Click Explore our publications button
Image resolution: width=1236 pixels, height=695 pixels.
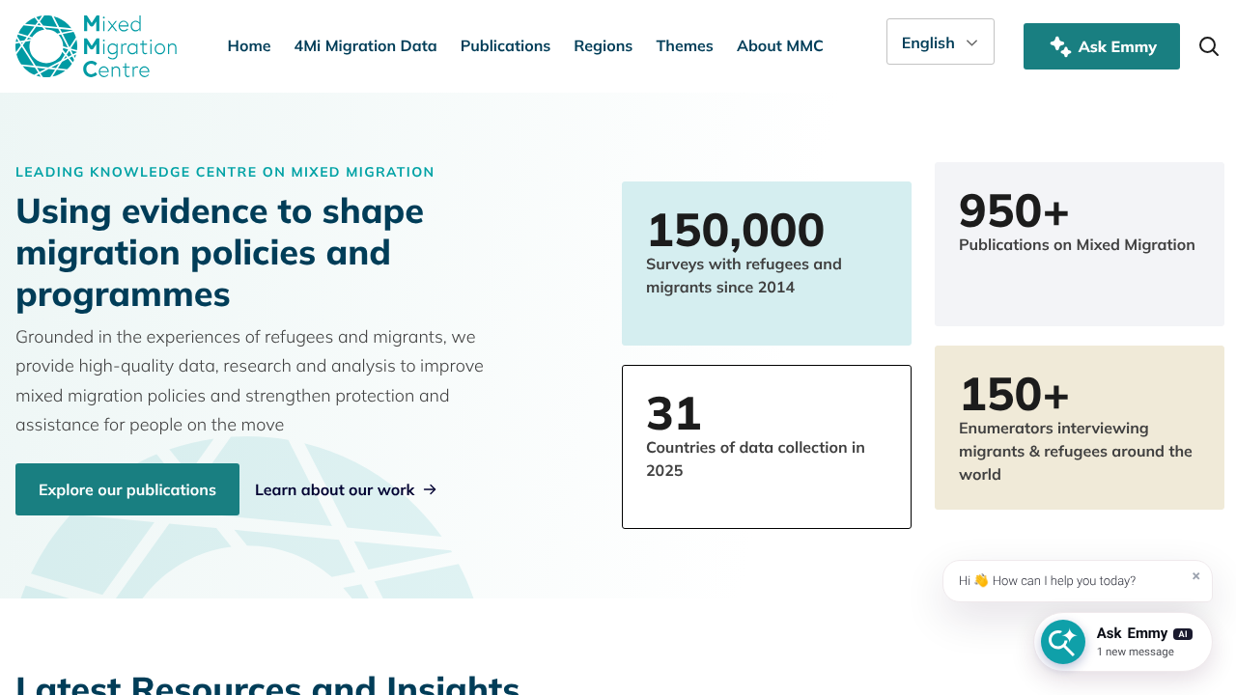click(127, 489)
